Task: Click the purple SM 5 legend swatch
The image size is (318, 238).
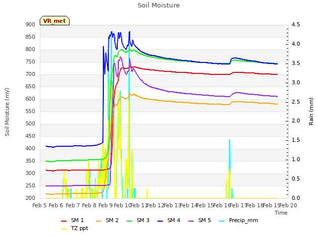Action: (x=191, y=221)
